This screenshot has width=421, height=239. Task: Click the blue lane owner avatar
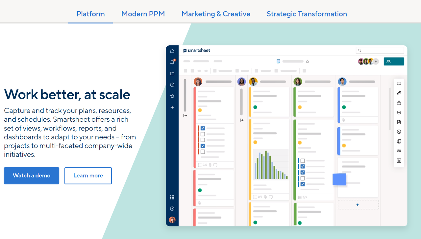pyautogui.click(x=342, y=82)
